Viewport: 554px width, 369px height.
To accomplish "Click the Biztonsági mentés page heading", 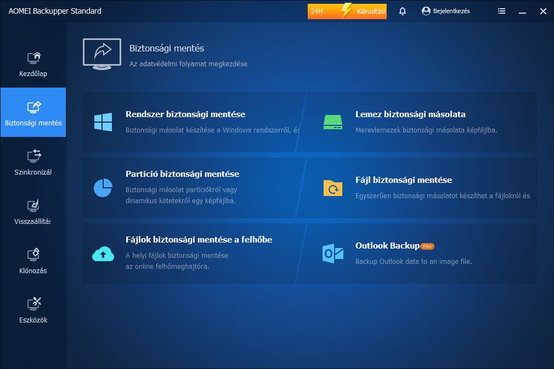I will [167, 48].
